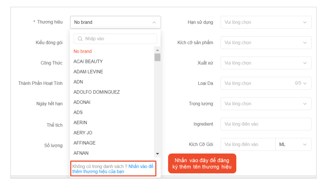Collapse the Thương hiệu dropdown chevron

(154, 22)
